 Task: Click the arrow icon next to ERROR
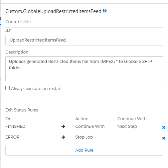click(x=63, y=137)
